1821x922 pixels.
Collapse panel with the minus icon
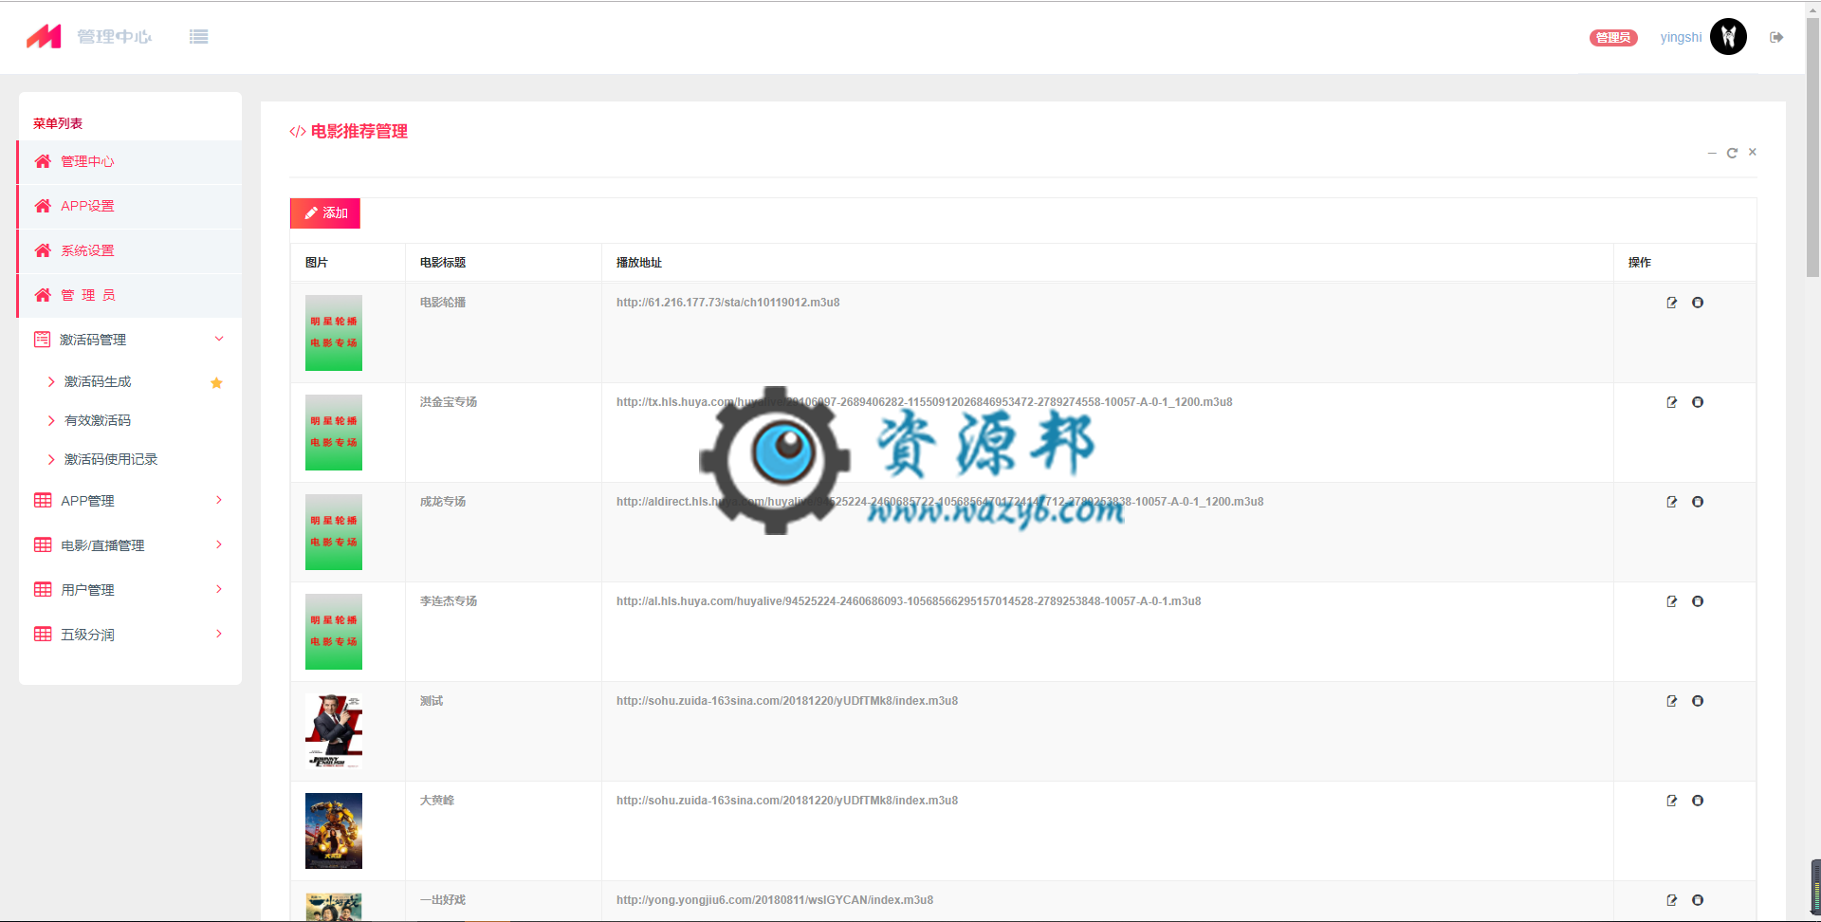pos(1712,153)
